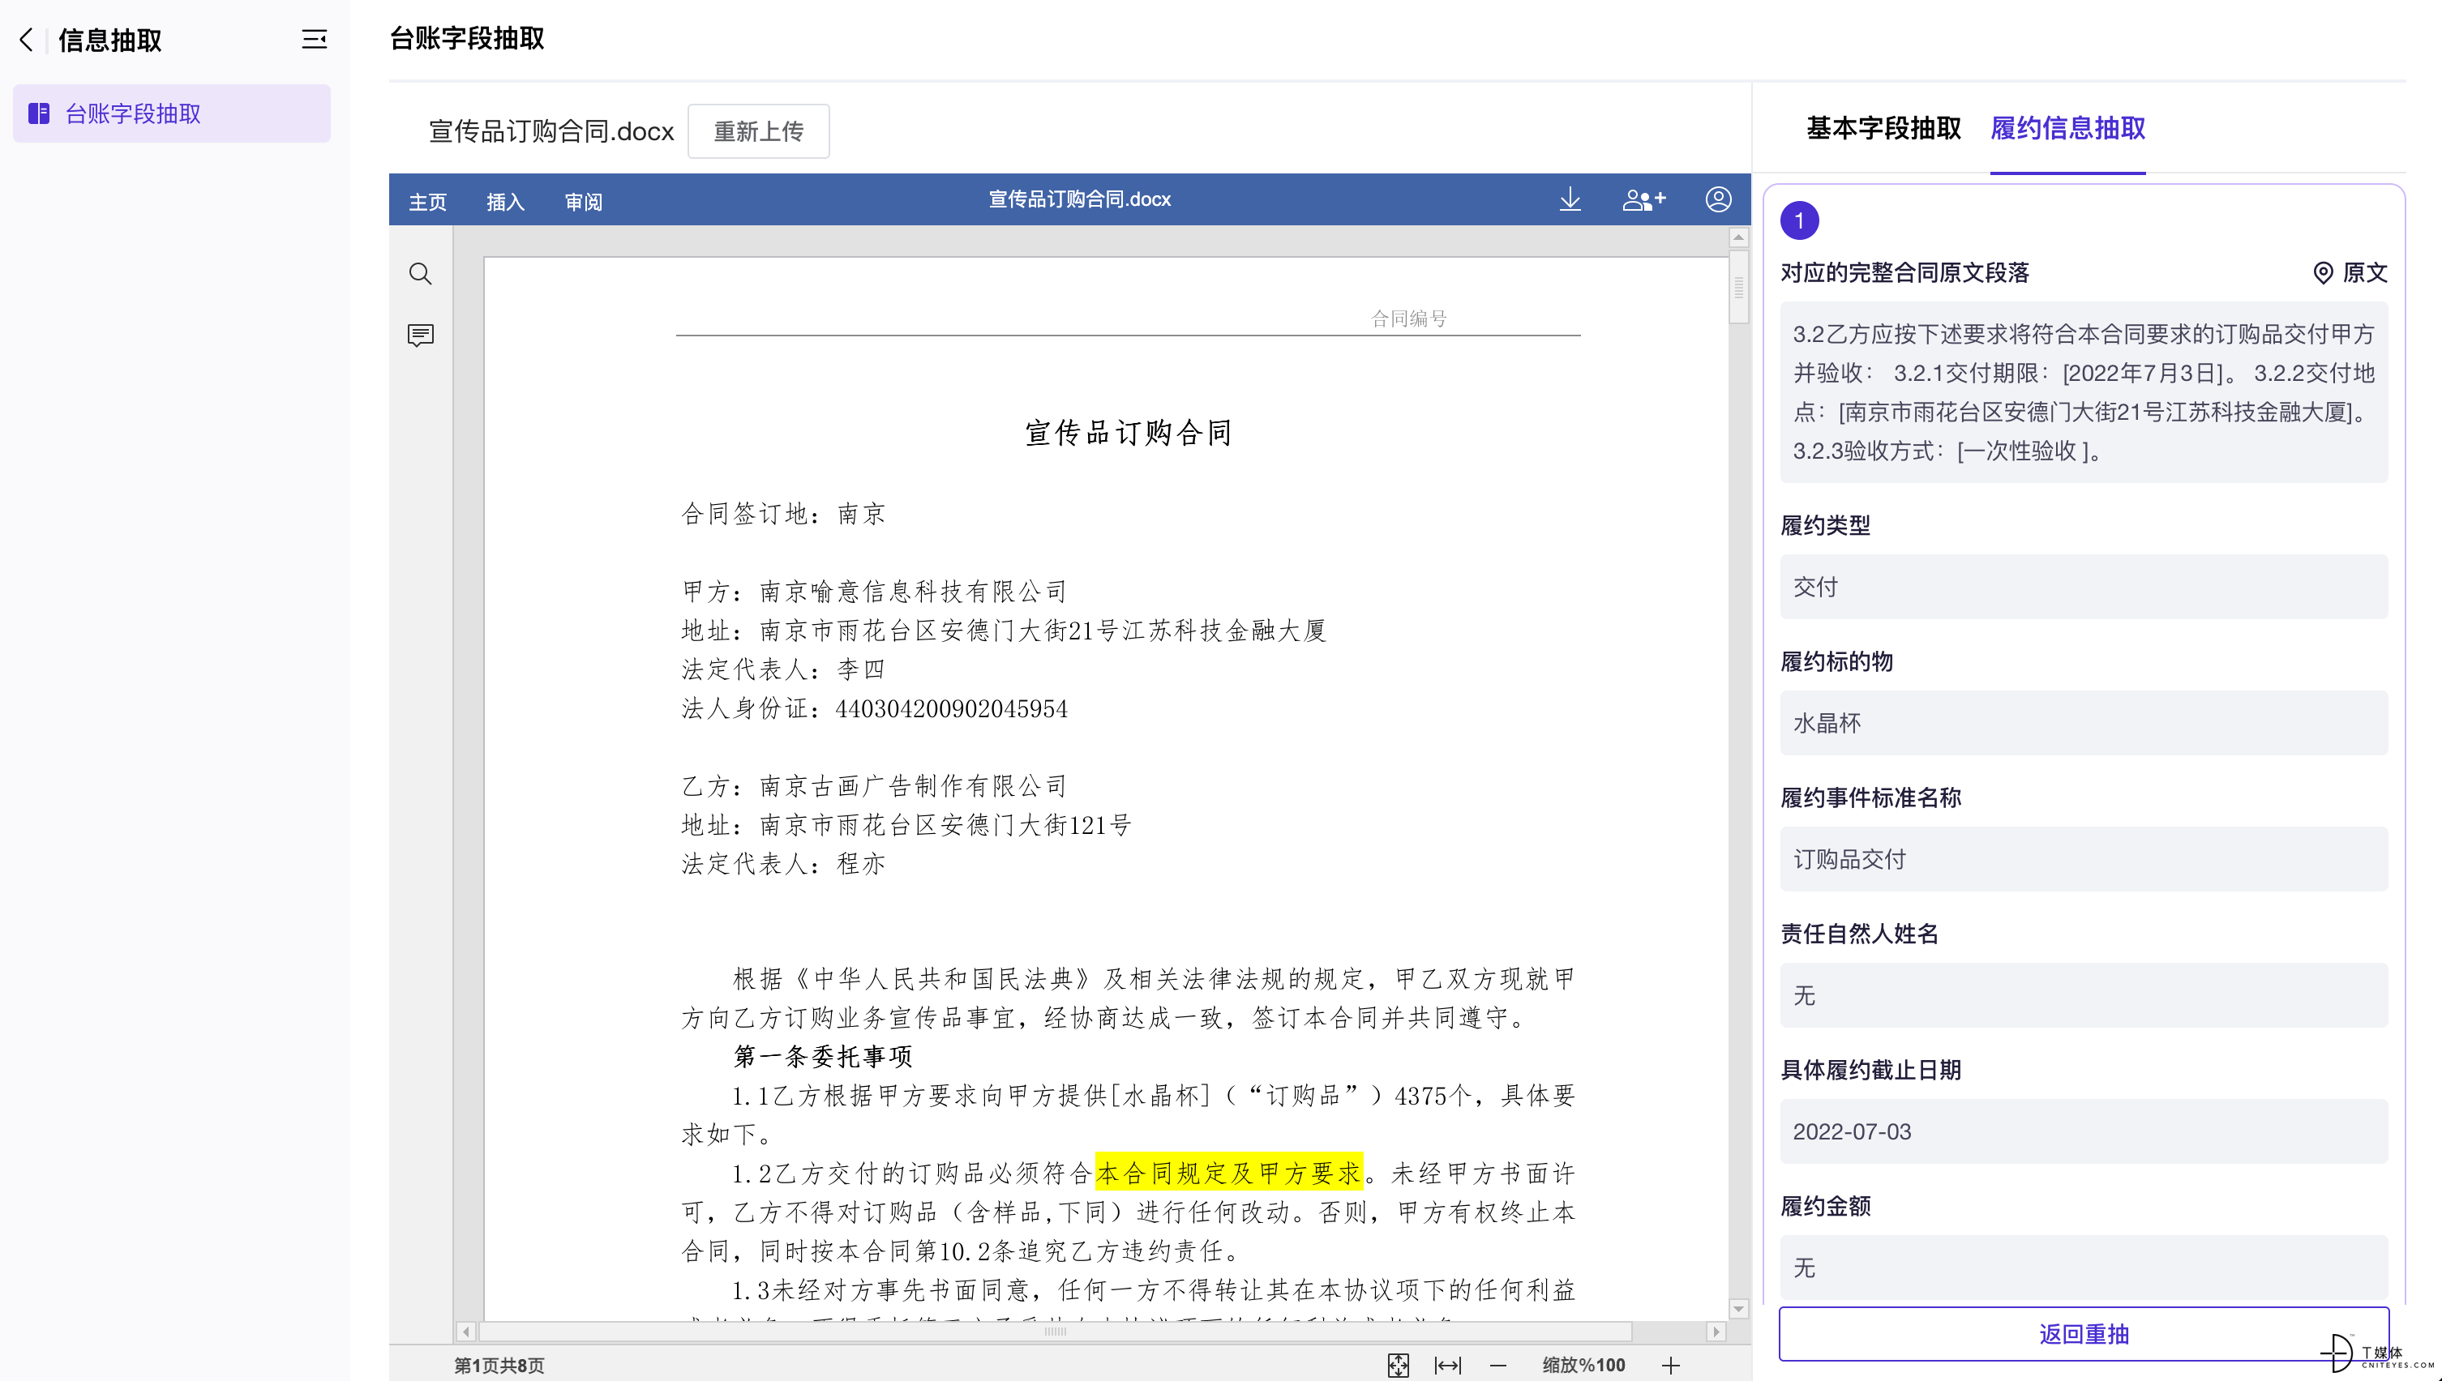Open search with the magnifier icon
The height and width of the screenshot is (1381, 2442).
pos(420,274)
